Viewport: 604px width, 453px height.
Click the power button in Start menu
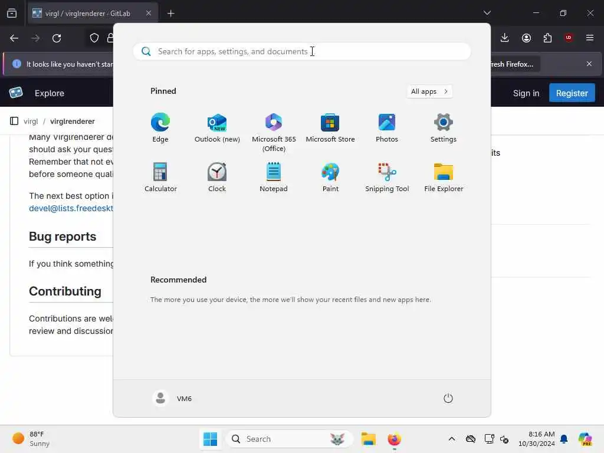coord(448,398)
